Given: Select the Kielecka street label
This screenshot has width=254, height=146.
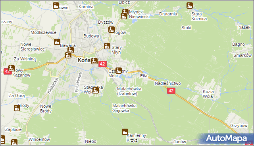Looking at the screenshot, I should click(53, 86).
